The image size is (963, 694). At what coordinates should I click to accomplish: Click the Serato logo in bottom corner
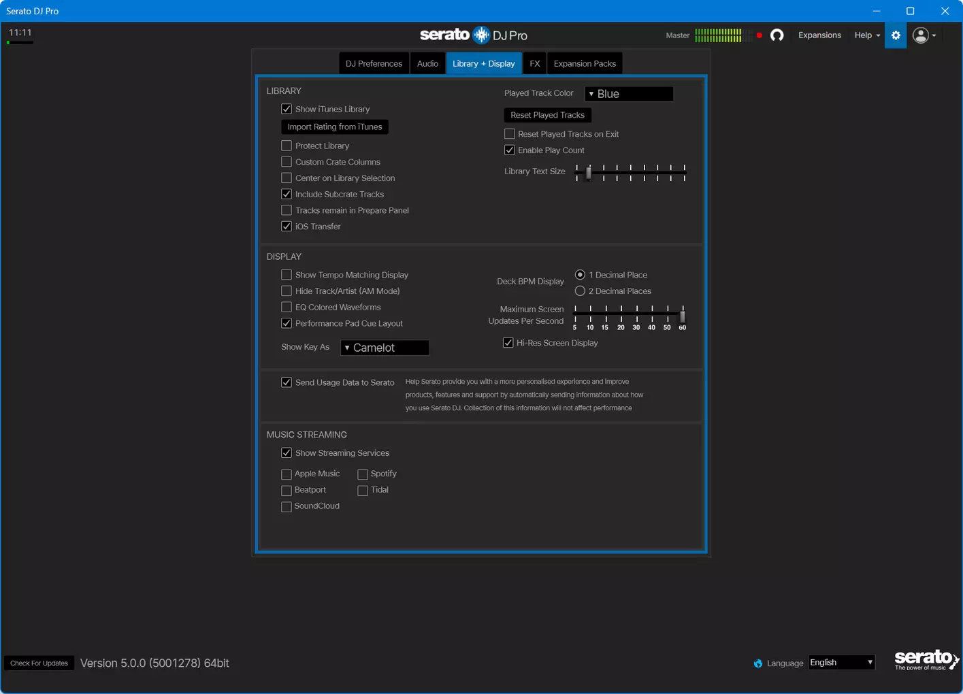[x=926, y=659]
